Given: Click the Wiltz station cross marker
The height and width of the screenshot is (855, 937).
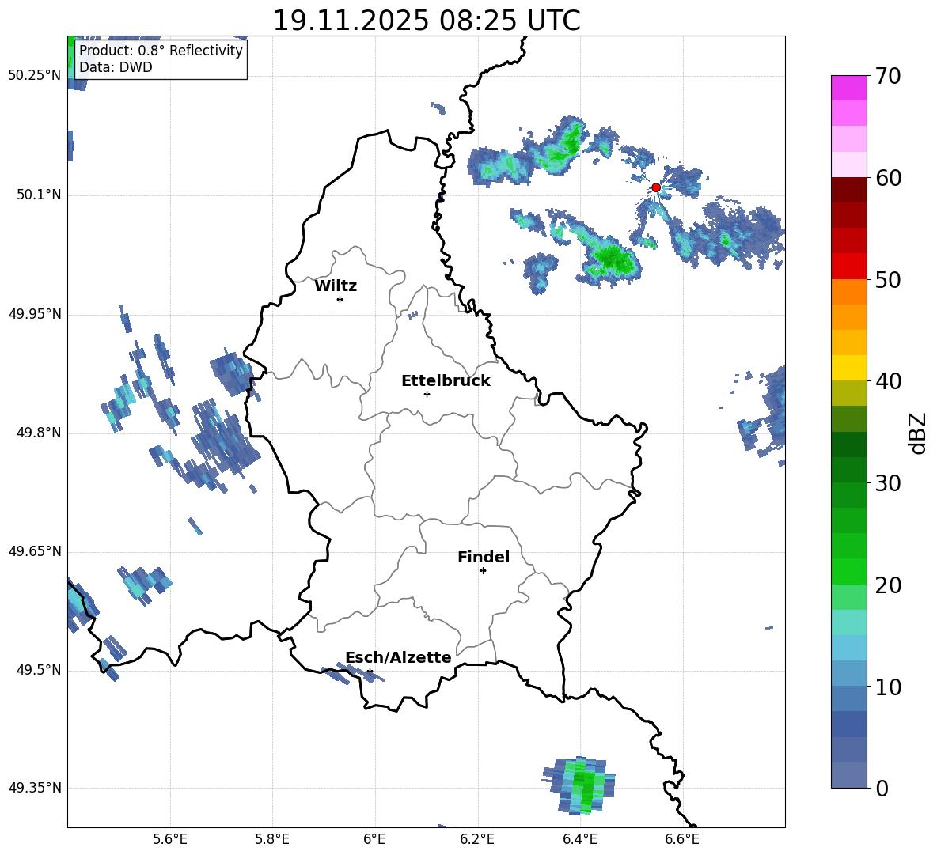Looking at the screenshot, I should tap(340, 299).
